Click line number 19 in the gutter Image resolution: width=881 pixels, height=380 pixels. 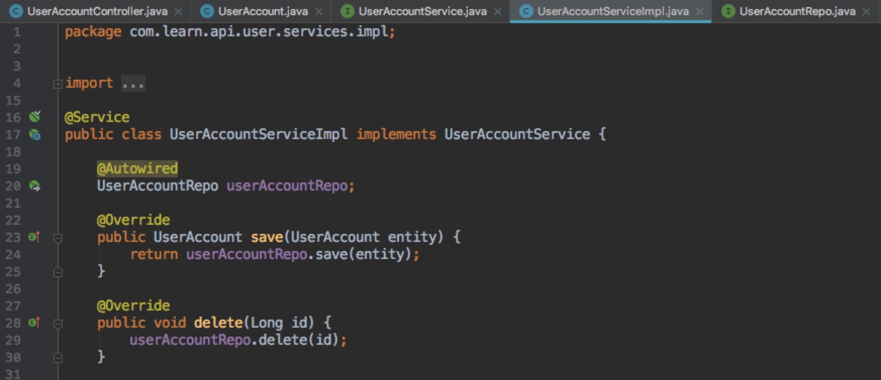[x=13, y=169]
